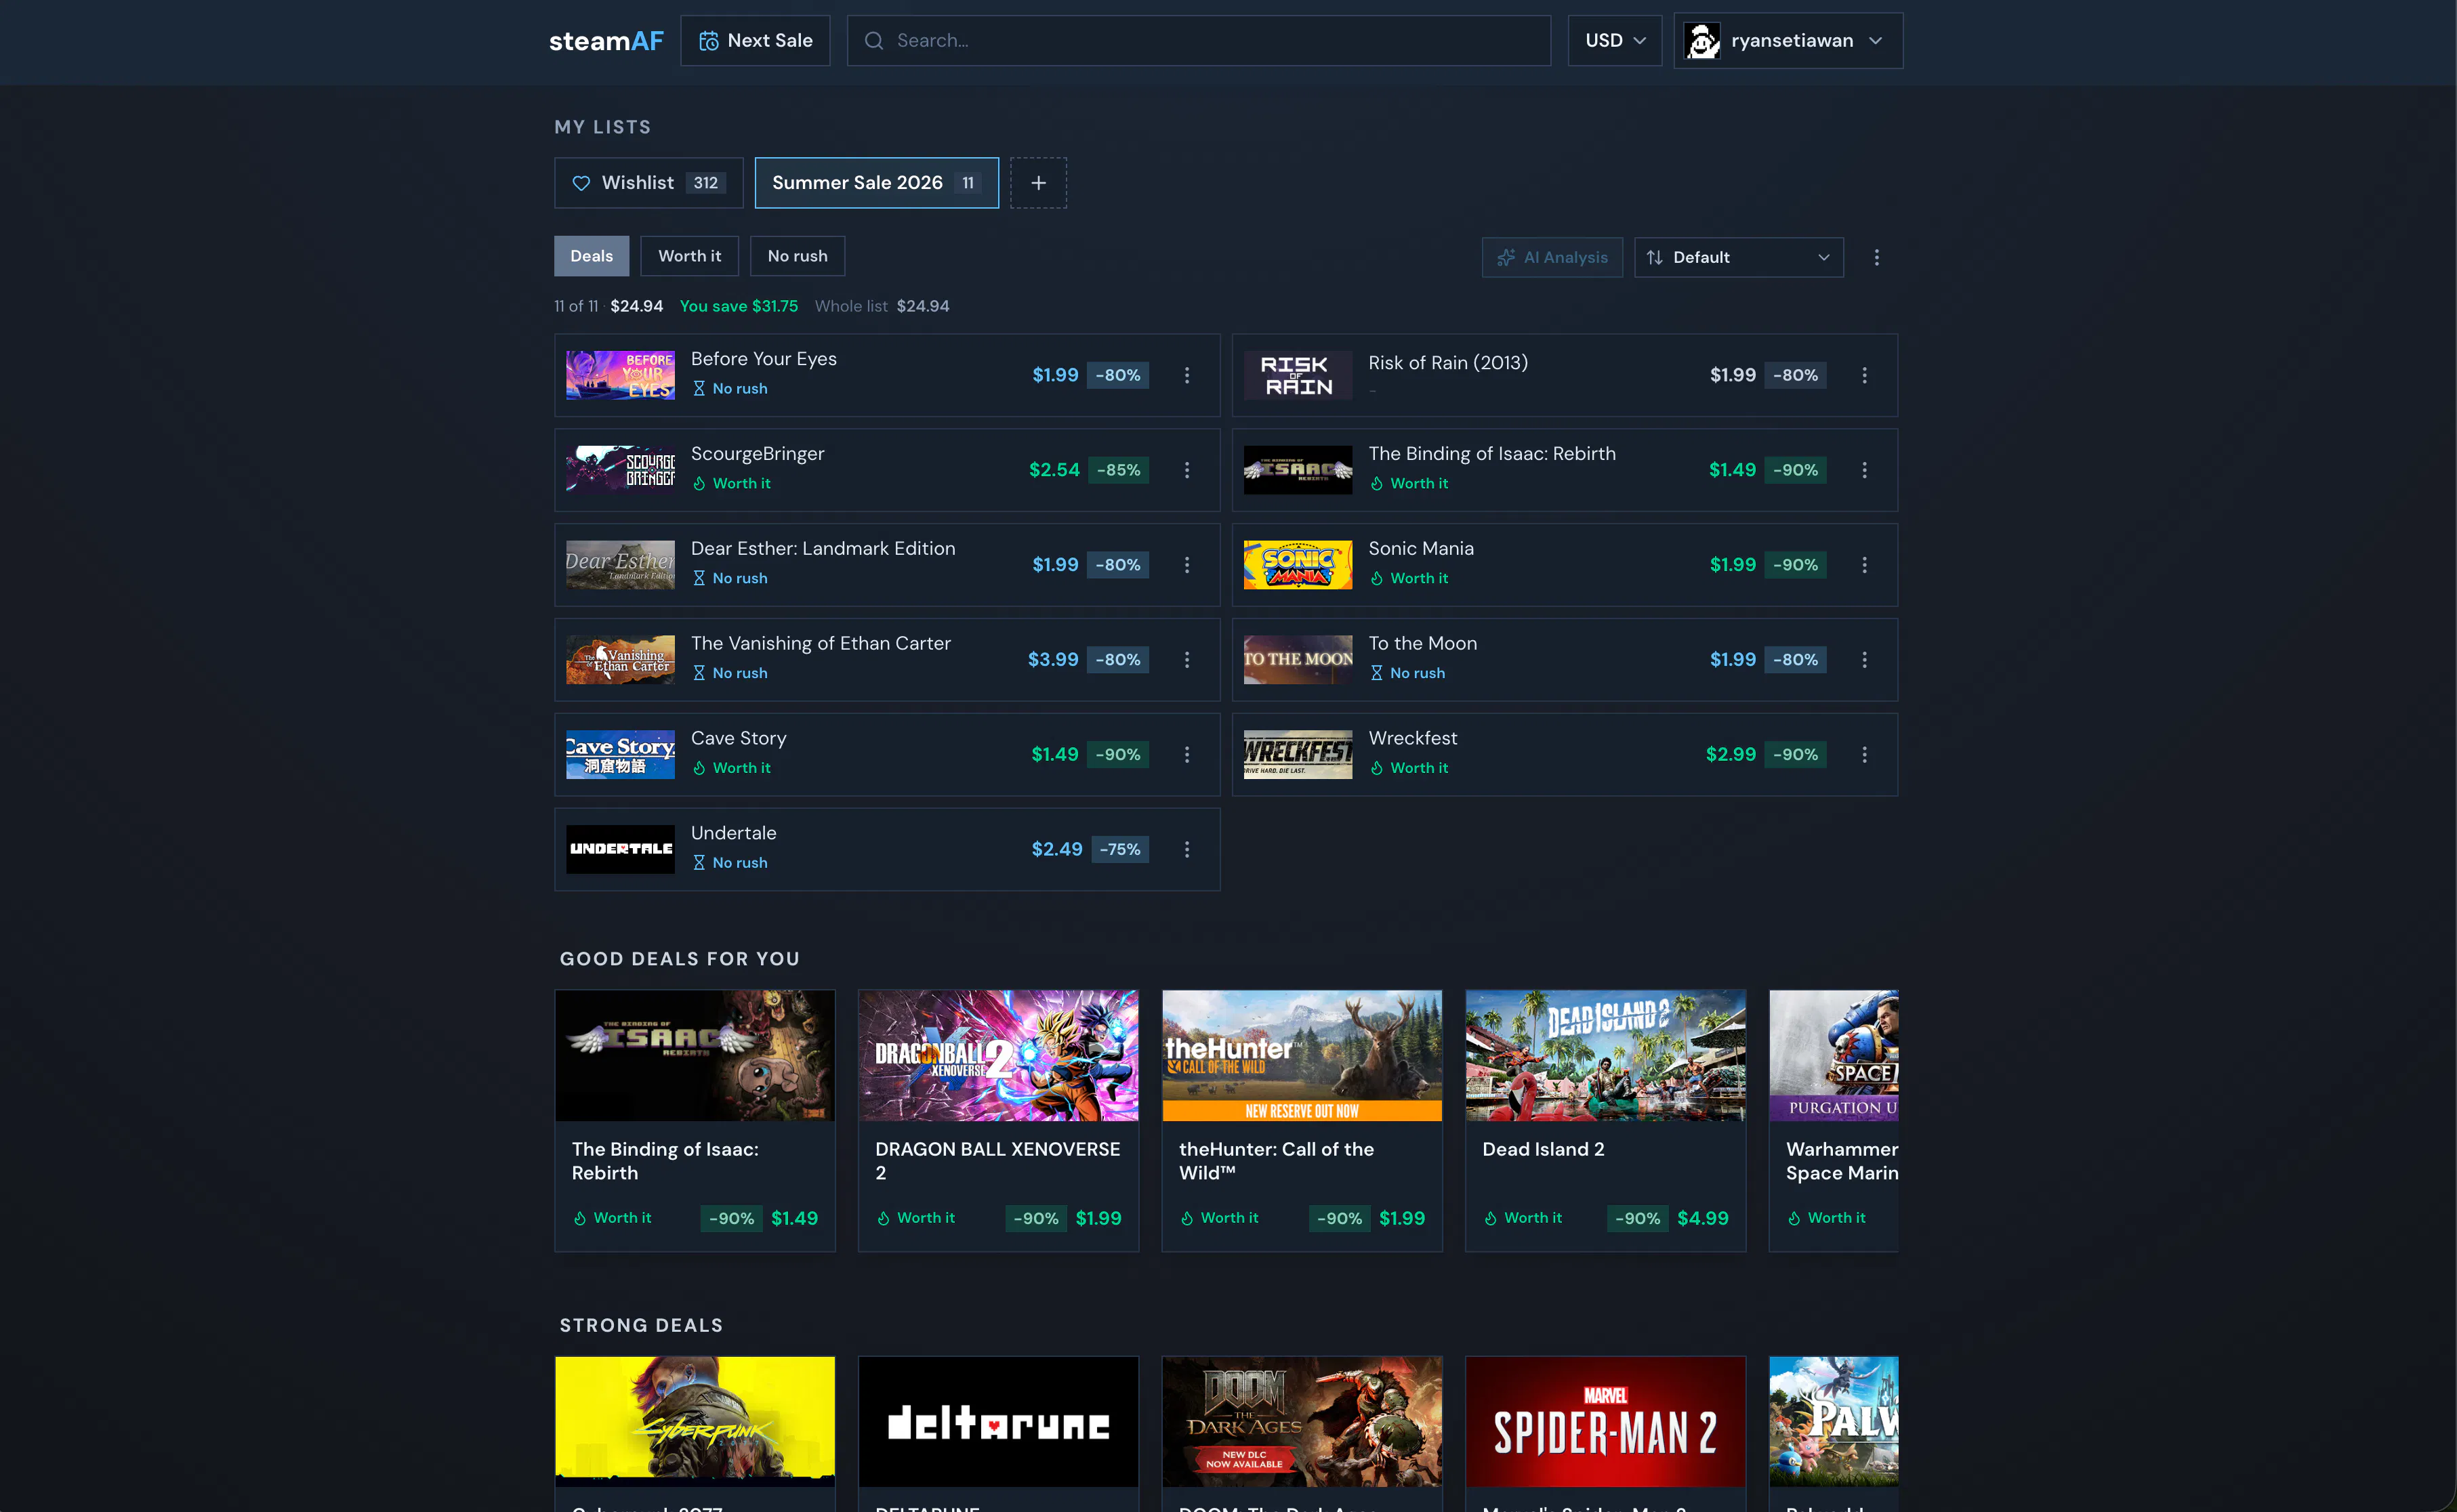This screenshot has height=1512, width=2457.
Task: Click the To the Moon thumbnail
Action: click(x=1297, y=660)
